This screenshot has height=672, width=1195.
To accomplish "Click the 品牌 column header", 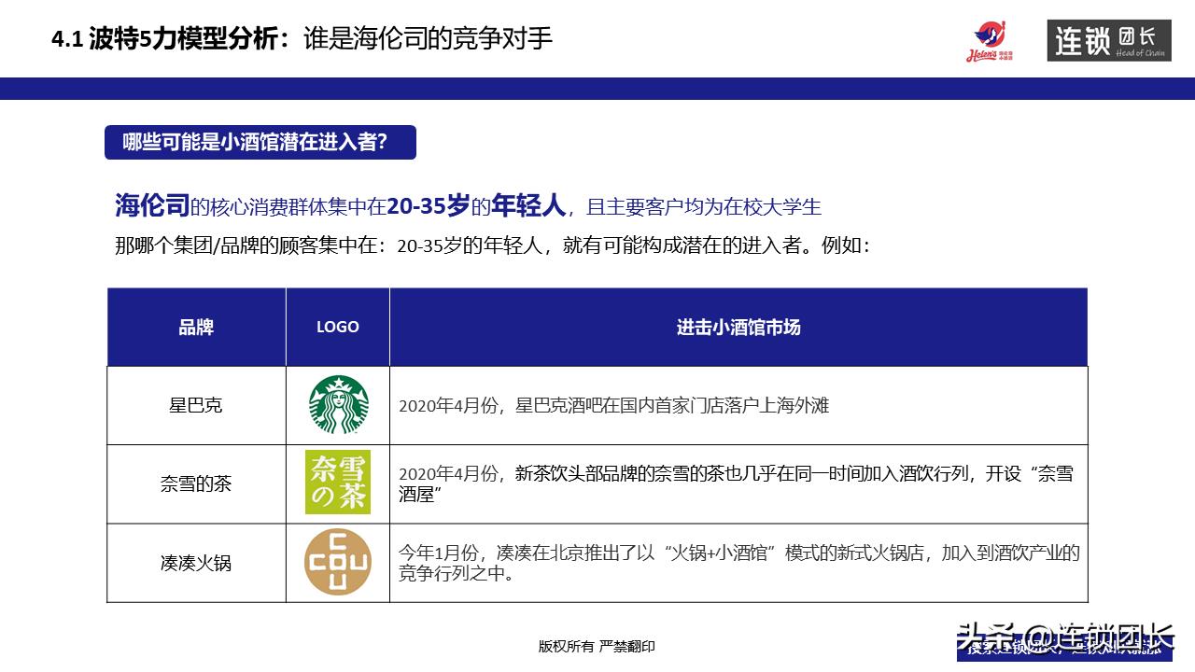I will 196,327.
